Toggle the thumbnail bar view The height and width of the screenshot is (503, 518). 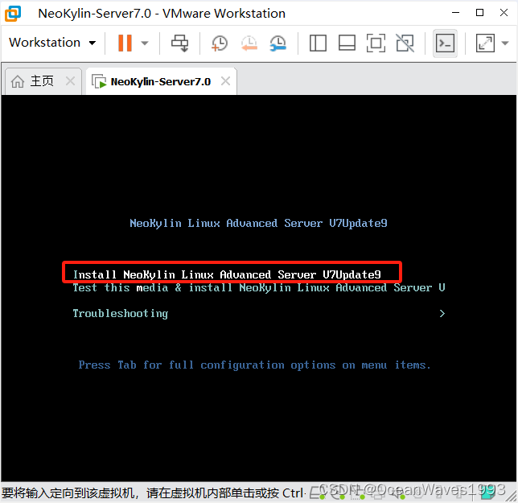click(x=347, y=43)
